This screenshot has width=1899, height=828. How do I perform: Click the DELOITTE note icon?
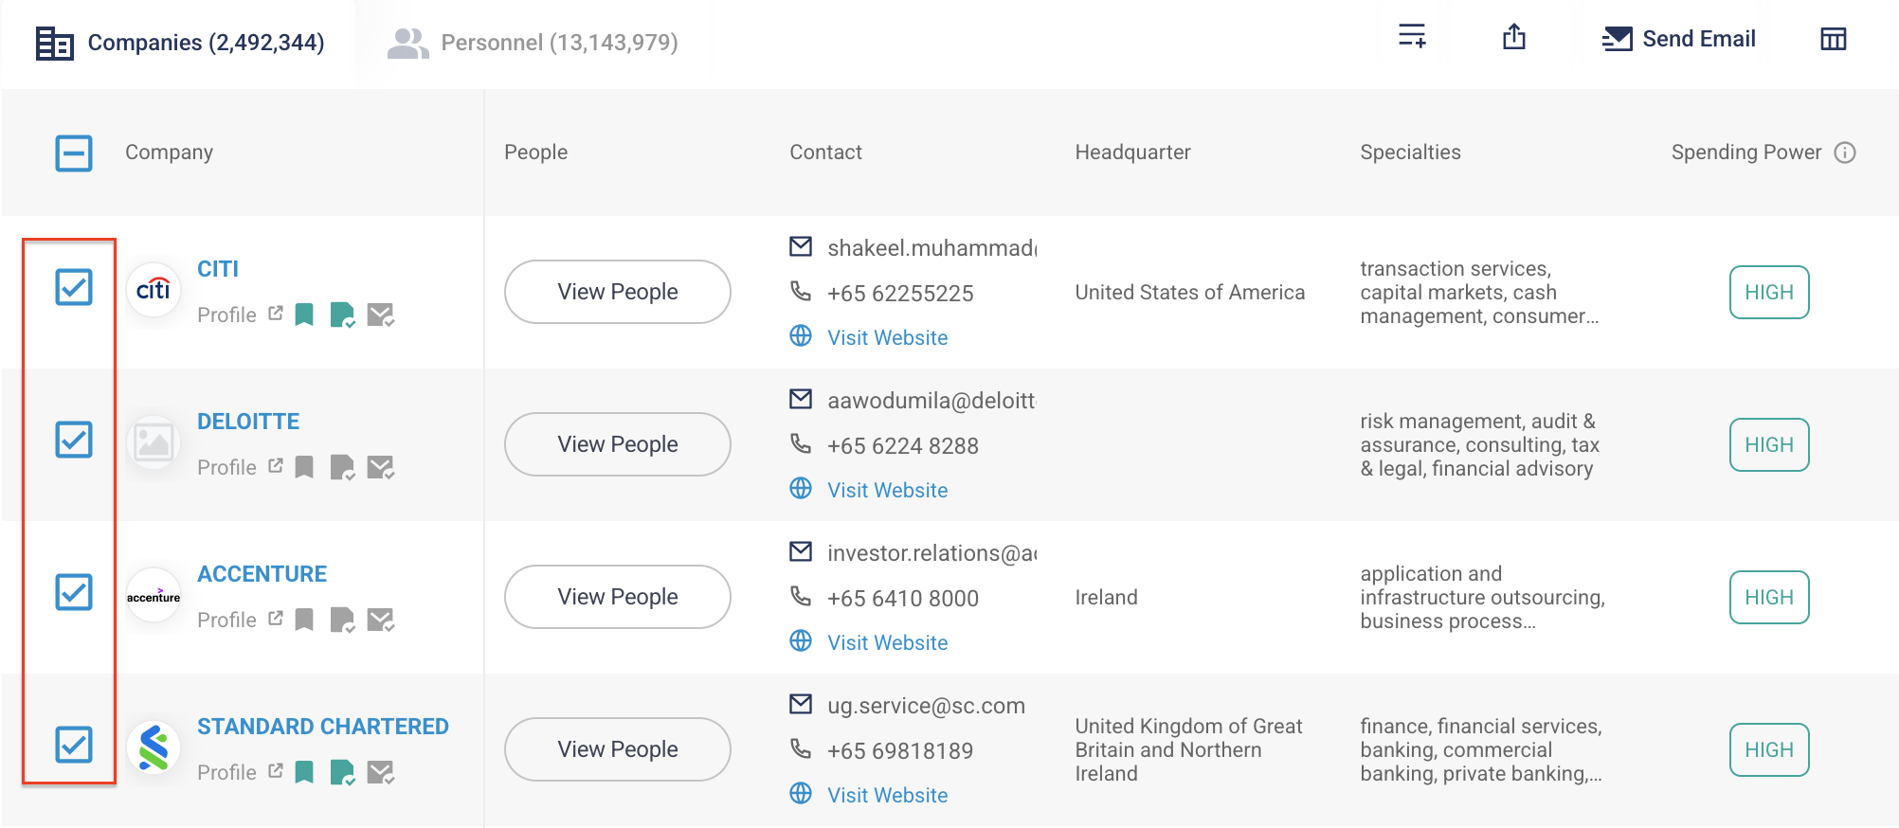point(342,467)
